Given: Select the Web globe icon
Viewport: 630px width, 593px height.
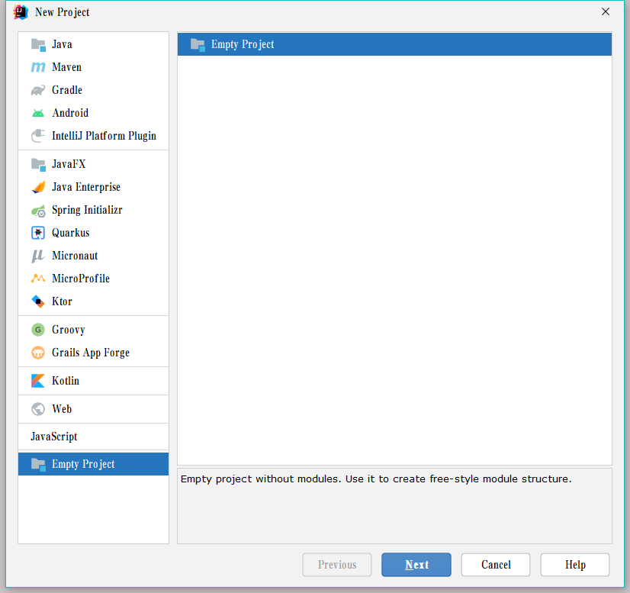Looking at the screenshot, I should click(x=38, y=409).
